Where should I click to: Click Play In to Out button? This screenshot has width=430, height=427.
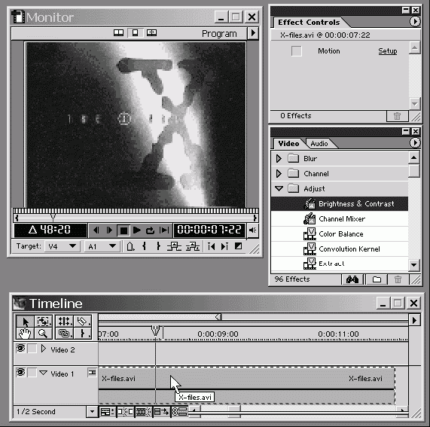[164, 230]
